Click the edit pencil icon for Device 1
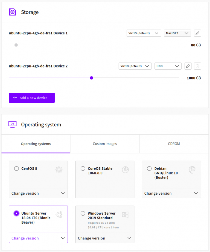The height and width of the screenshot is (252, 210). 197,33
